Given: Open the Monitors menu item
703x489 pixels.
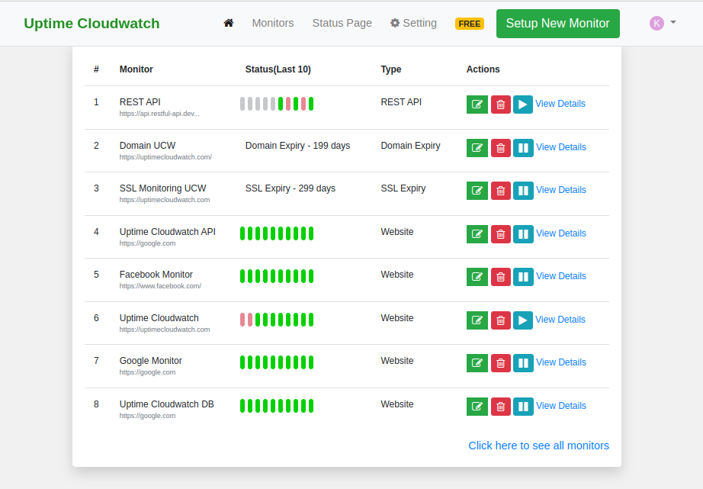Looking at the screenshot, I should point(272,23).
